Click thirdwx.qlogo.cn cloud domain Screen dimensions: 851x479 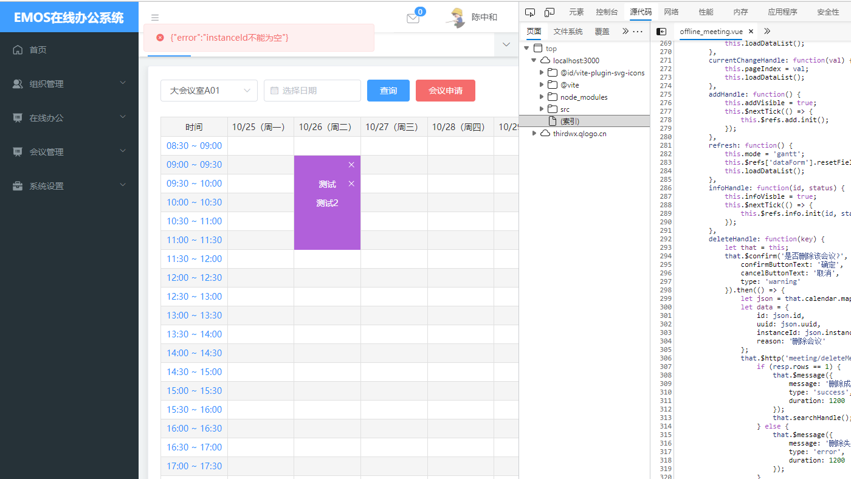579,134
